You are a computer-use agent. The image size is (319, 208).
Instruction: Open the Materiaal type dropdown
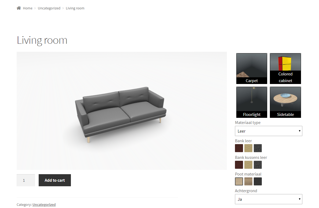[269, 131]
